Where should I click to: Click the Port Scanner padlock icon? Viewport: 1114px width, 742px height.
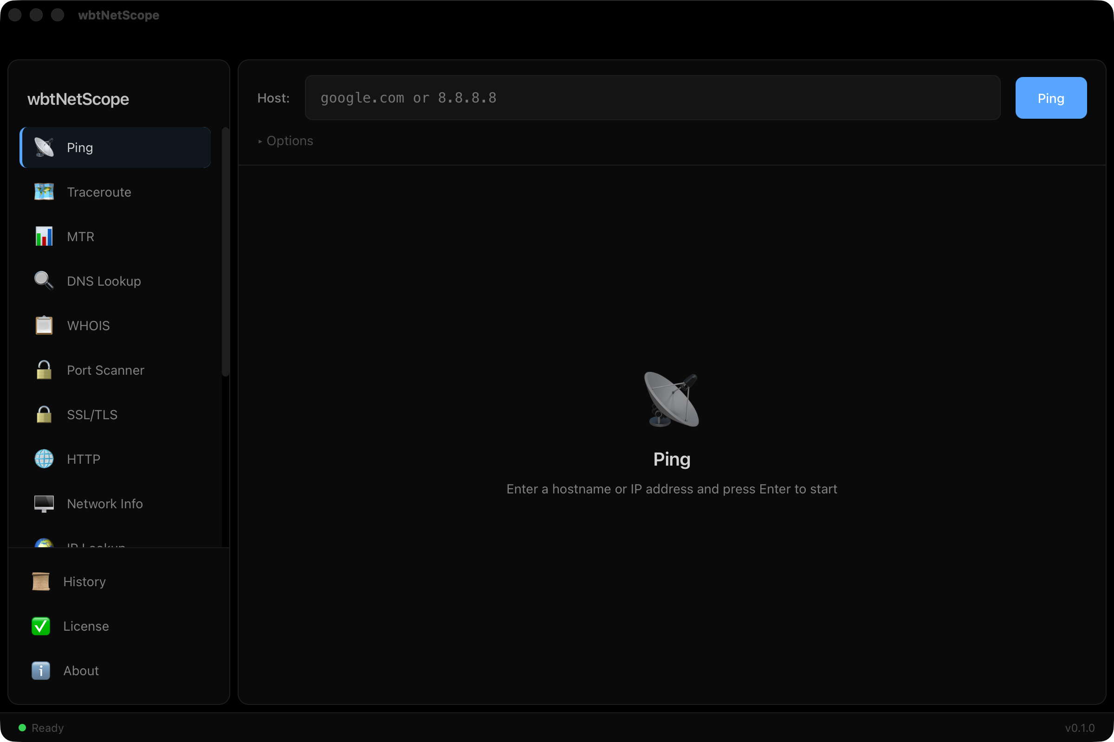click(44, 370)
